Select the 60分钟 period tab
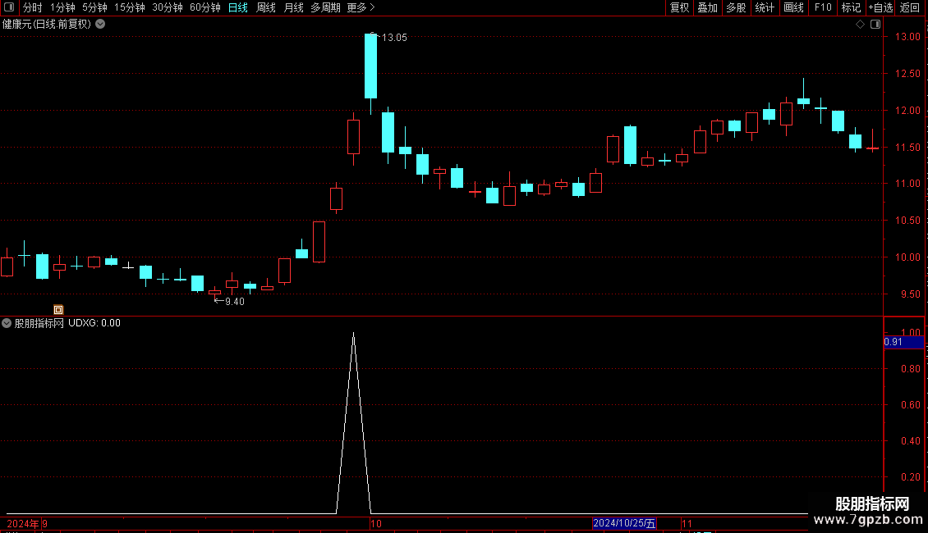The height and width of the screenshot is (533, 928). [204, 7]
